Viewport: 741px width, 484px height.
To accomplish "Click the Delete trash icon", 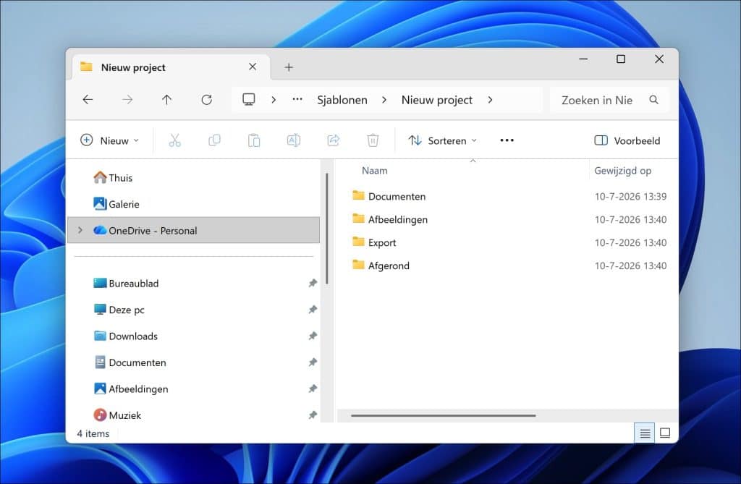I will point(373,140).
